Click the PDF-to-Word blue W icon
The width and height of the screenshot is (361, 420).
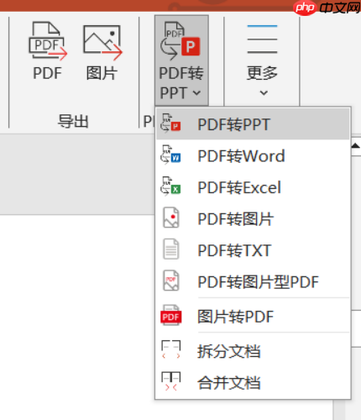tap(170, 155)
